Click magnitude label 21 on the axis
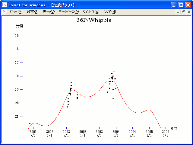Screen dimensions: 193x145 tap(17, 117)
